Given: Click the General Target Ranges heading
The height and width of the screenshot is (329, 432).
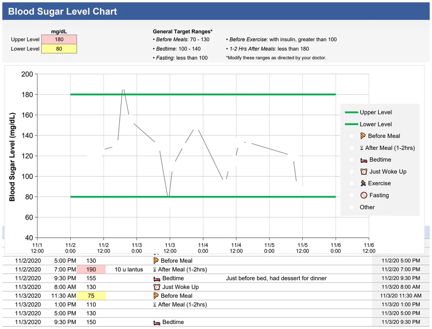Looking at the screenshot, I should [x=183, y=32].
